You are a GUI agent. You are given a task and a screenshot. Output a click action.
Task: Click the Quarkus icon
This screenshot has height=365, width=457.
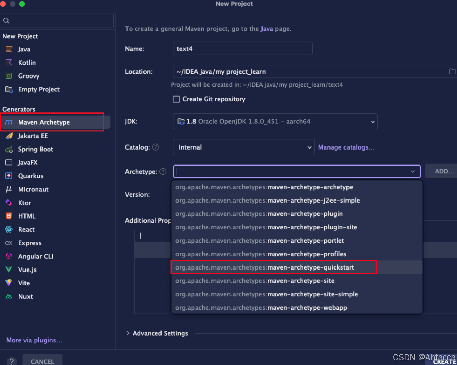[9, 176]
